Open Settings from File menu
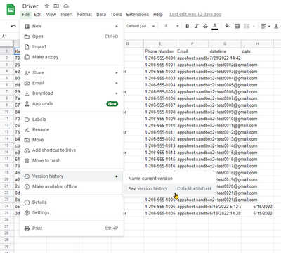The height and width of the screenshot is (253, 281). 72,213
